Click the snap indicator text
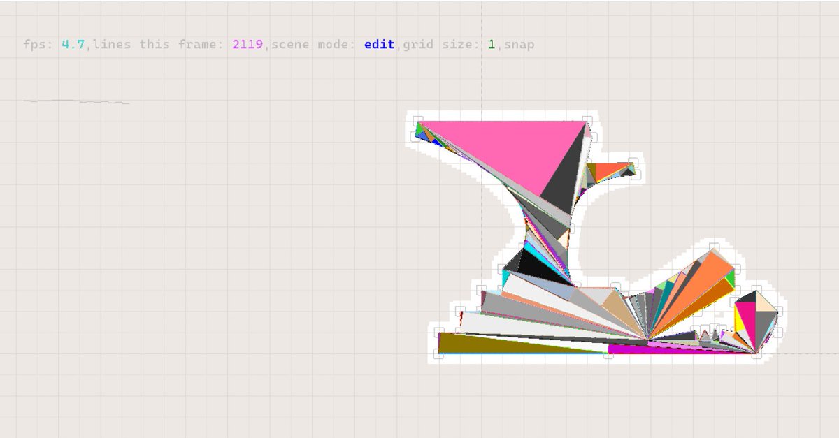This screenshot has height=438, width=839. tap(519, 45)
